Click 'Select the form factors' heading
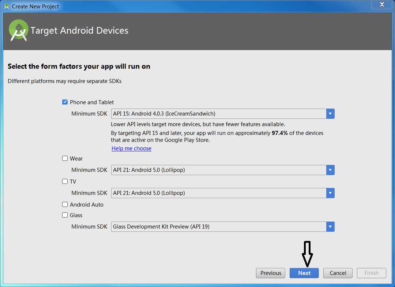 [x=79, y=67]
